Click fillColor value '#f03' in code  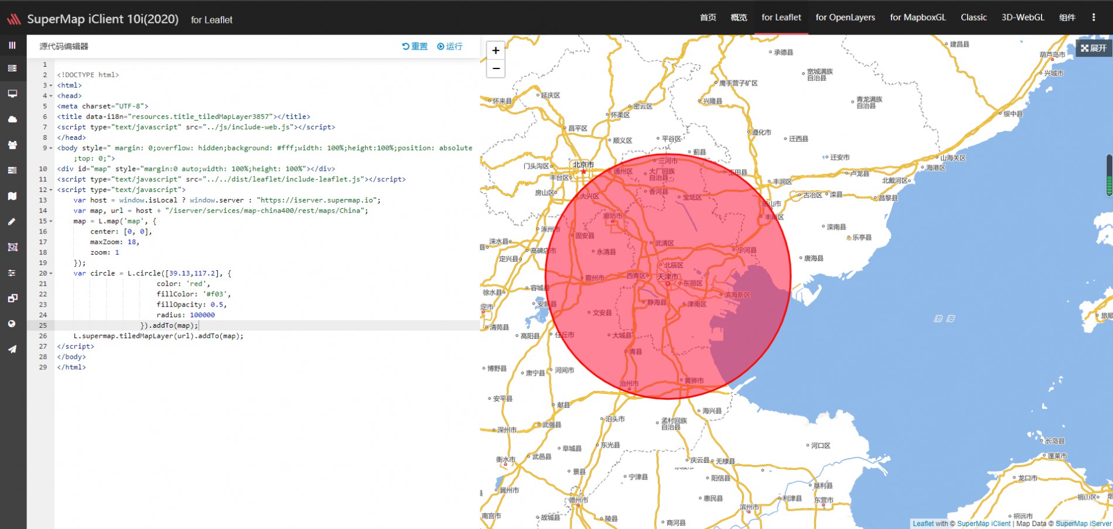pos(216,294)
